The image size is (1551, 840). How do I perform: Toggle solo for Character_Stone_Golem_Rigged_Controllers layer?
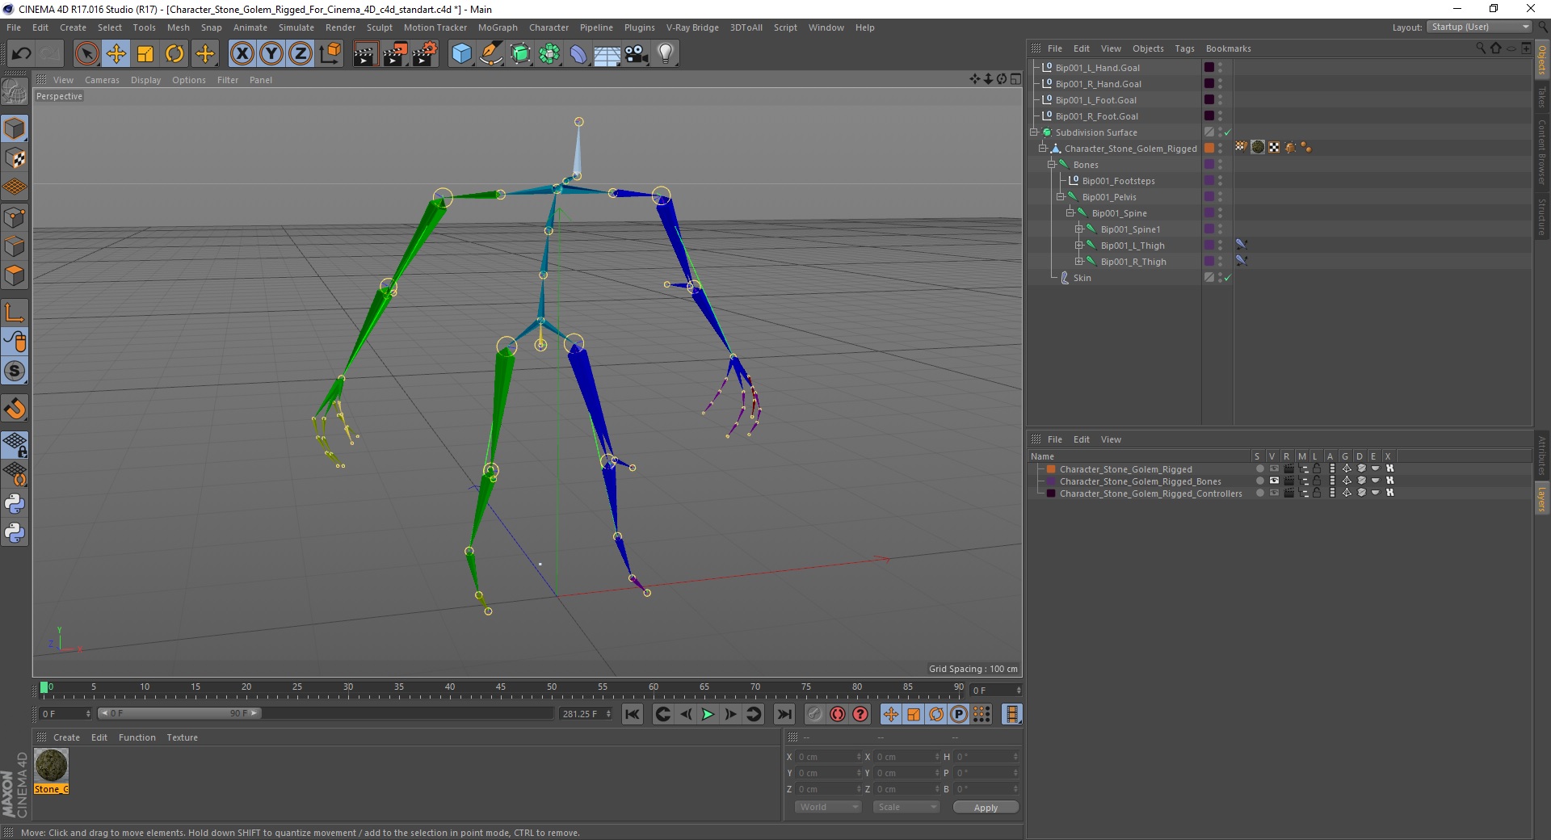(1259, 493)
